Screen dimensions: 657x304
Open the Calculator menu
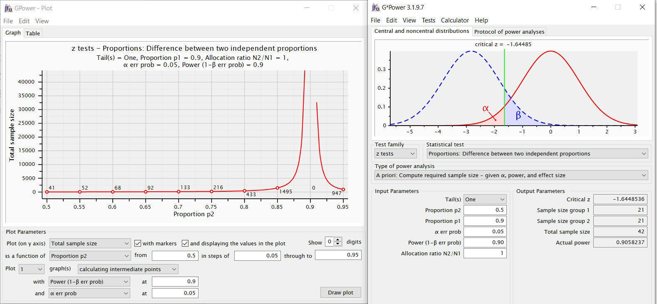(455, 20)
